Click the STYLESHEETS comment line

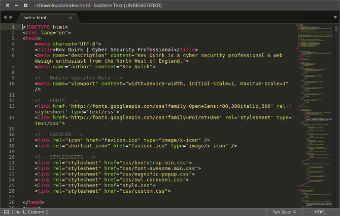(65, 157)
